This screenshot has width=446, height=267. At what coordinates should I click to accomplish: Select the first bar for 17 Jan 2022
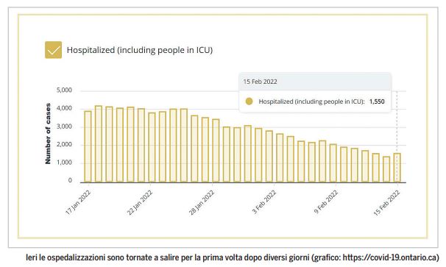coord(88,146)
